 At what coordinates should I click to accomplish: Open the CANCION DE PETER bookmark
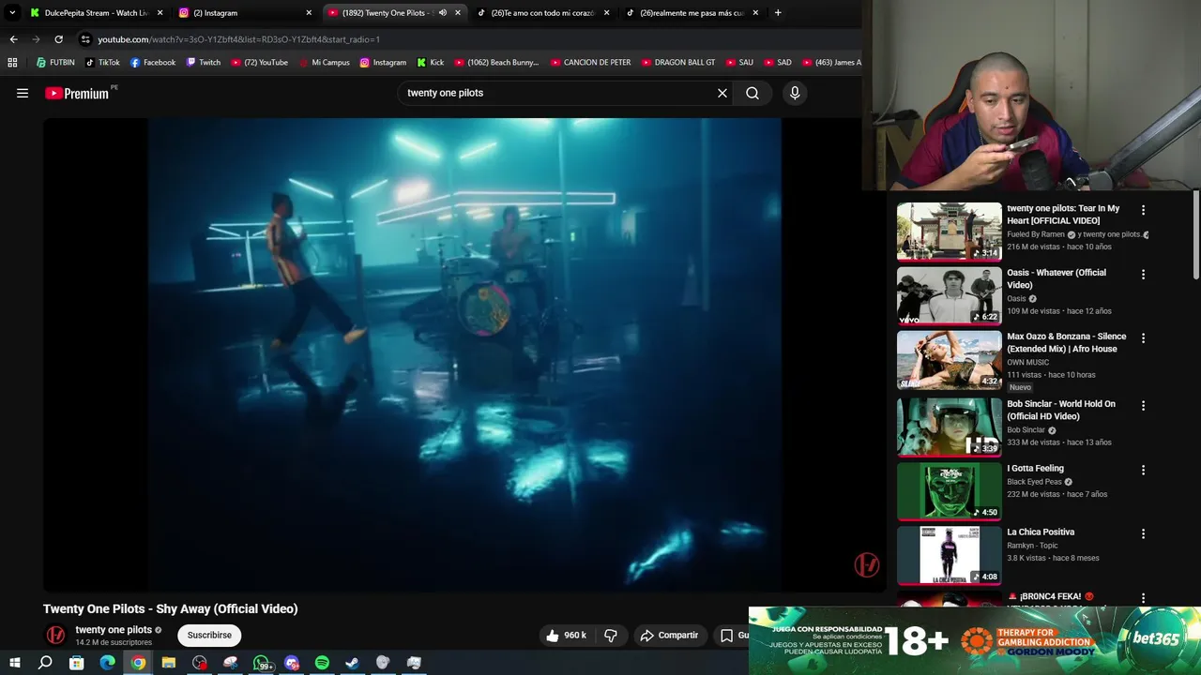591,63
